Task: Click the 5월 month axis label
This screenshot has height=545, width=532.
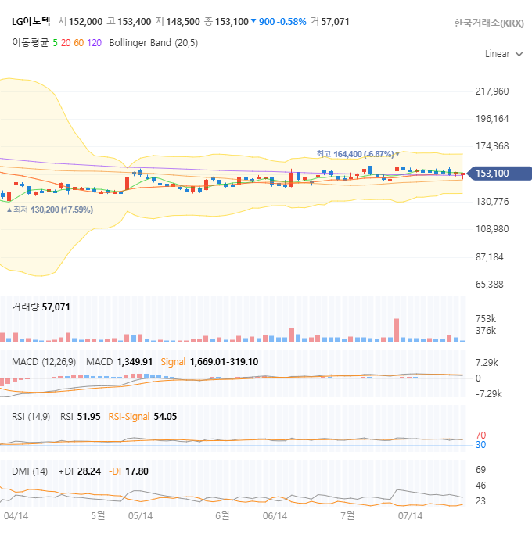Action: click(x=98, y=516)
